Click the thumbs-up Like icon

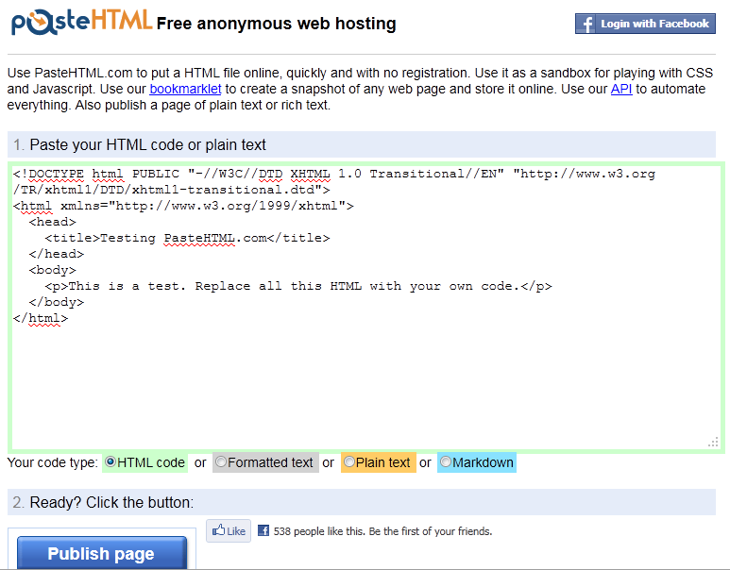pos(218,530)
